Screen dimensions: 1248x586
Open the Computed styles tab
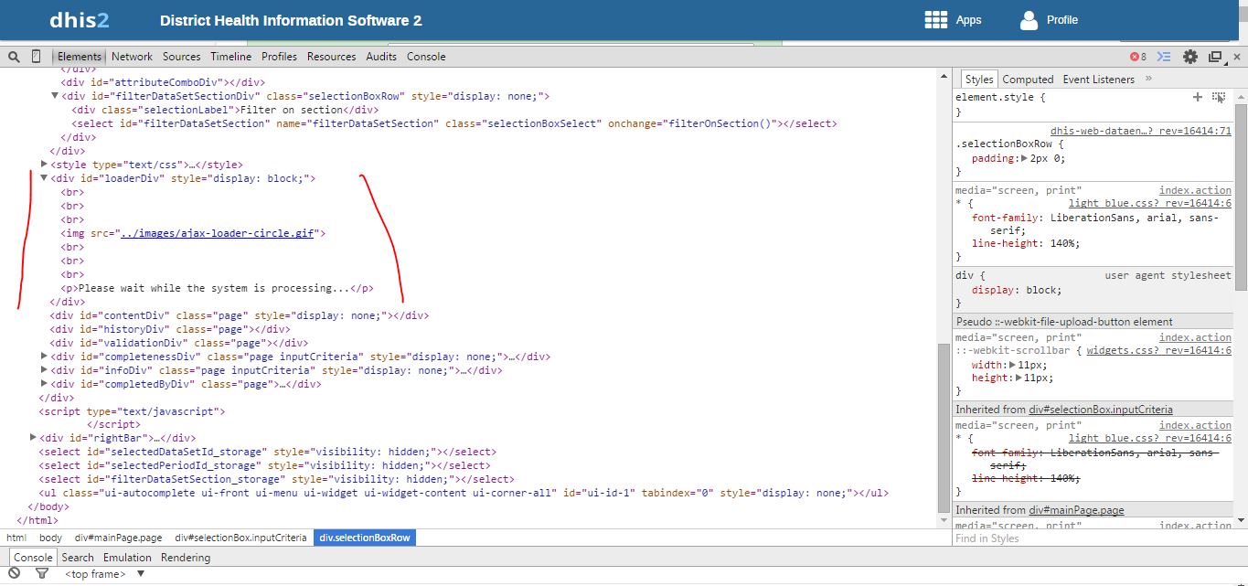pyautogui.click(x=1028, y=80)
